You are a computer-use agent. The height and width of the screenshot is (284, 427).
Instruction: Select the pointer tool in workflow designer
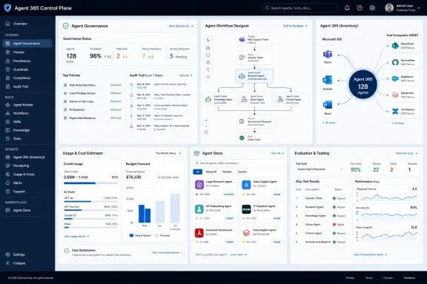pyautogui.click(x=208, y=40)
